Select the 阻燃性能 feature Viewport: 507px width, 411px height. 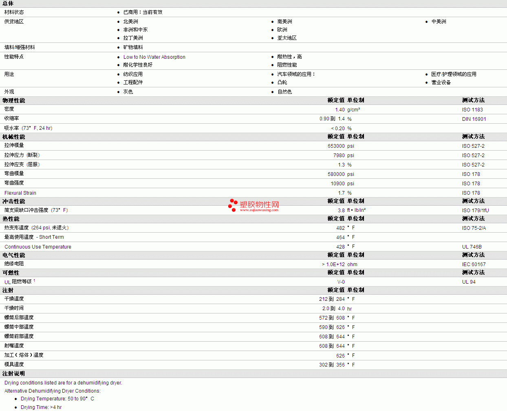[287, 65]
